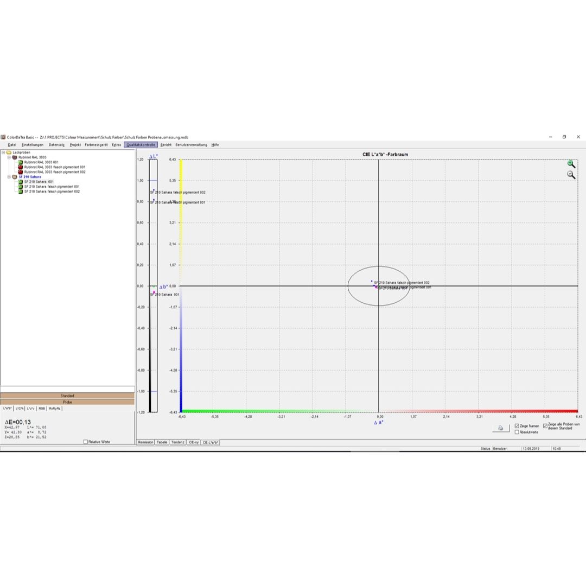Collapse the SF 210 Sahara tree branch
The image size is (586, 586).
[9, 176]
